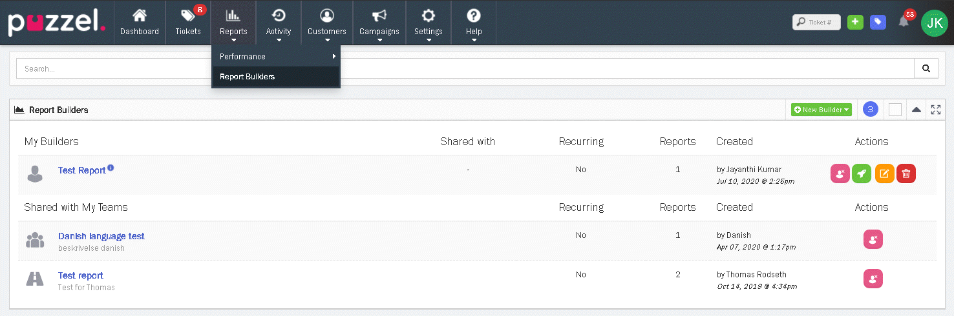Image resolution: width=954 pixels, height=316 pixels.
Task: Run Test Report with the green rocket icon
Action: 862,173
